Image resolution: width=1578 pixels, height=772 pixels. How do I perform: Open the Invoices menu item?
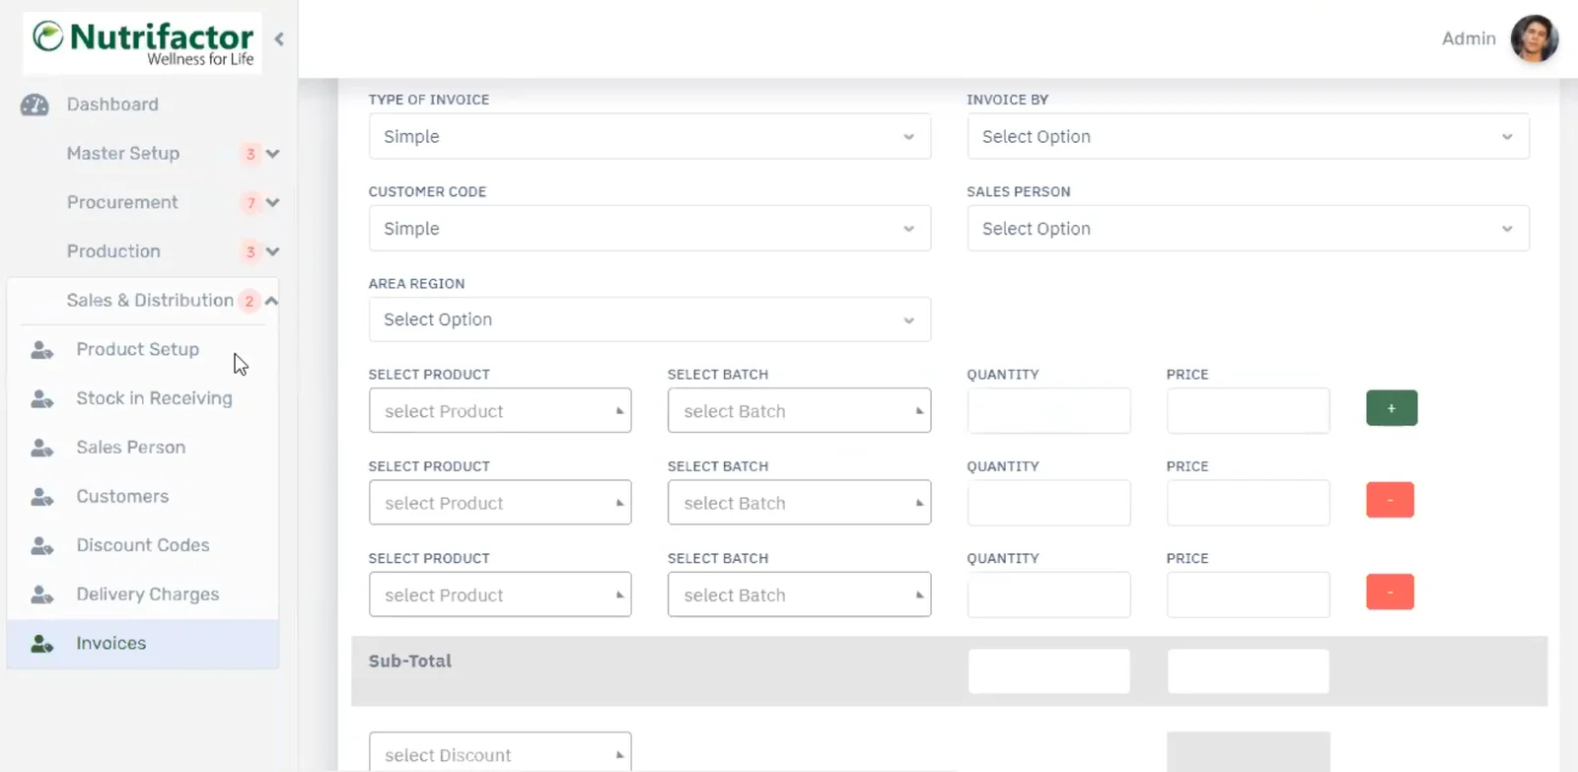(x=111, y=644)
